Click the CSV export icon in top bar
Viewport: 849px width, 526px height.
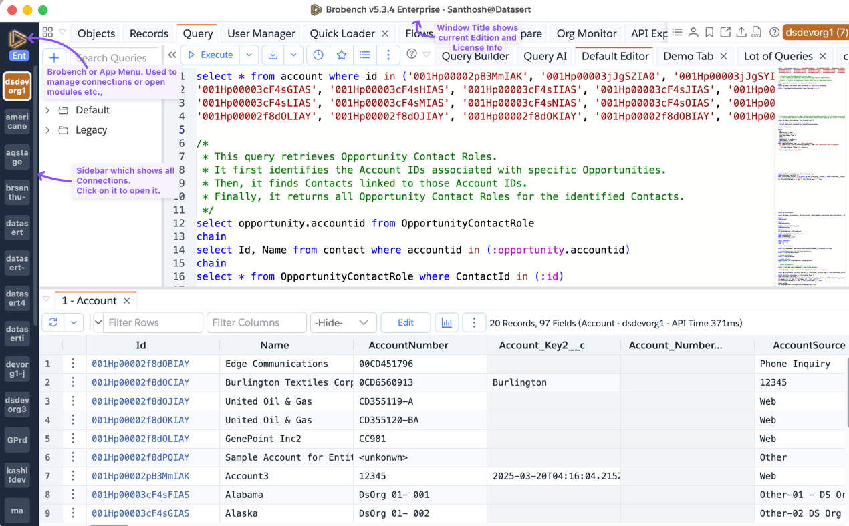(x=757, y=33)
